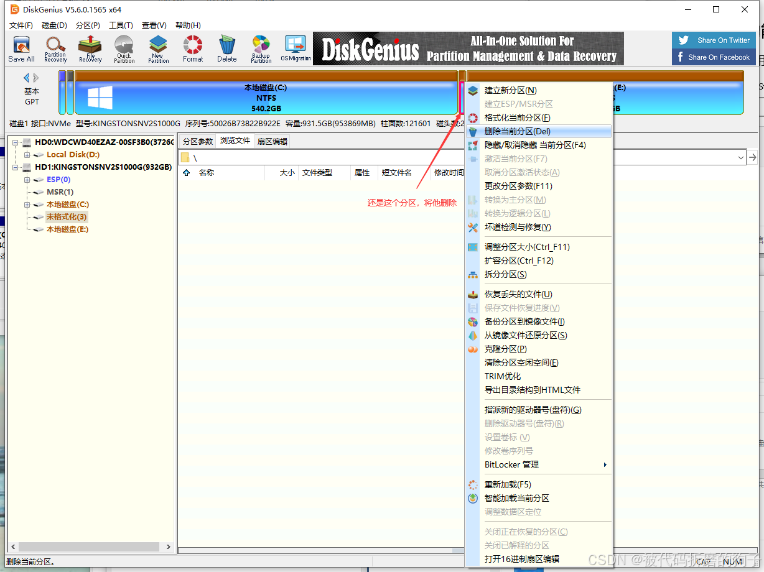Create a partition via New Partition icon

click(x=159, y=49)
